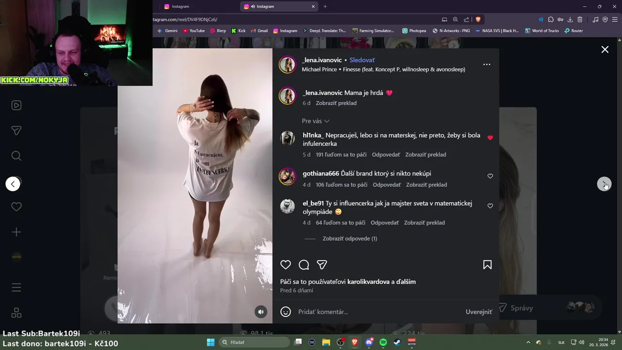Screen dimensions: 622x350
Task: Open the Photopea bookmark
Action: point(414,31)
